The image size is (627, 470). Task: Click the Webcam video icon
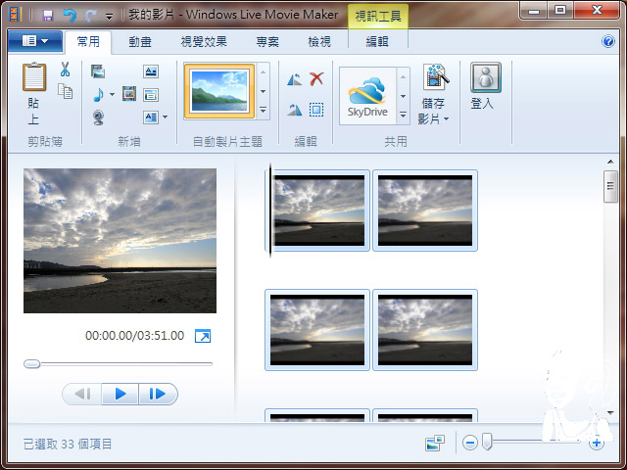(98, 117)
